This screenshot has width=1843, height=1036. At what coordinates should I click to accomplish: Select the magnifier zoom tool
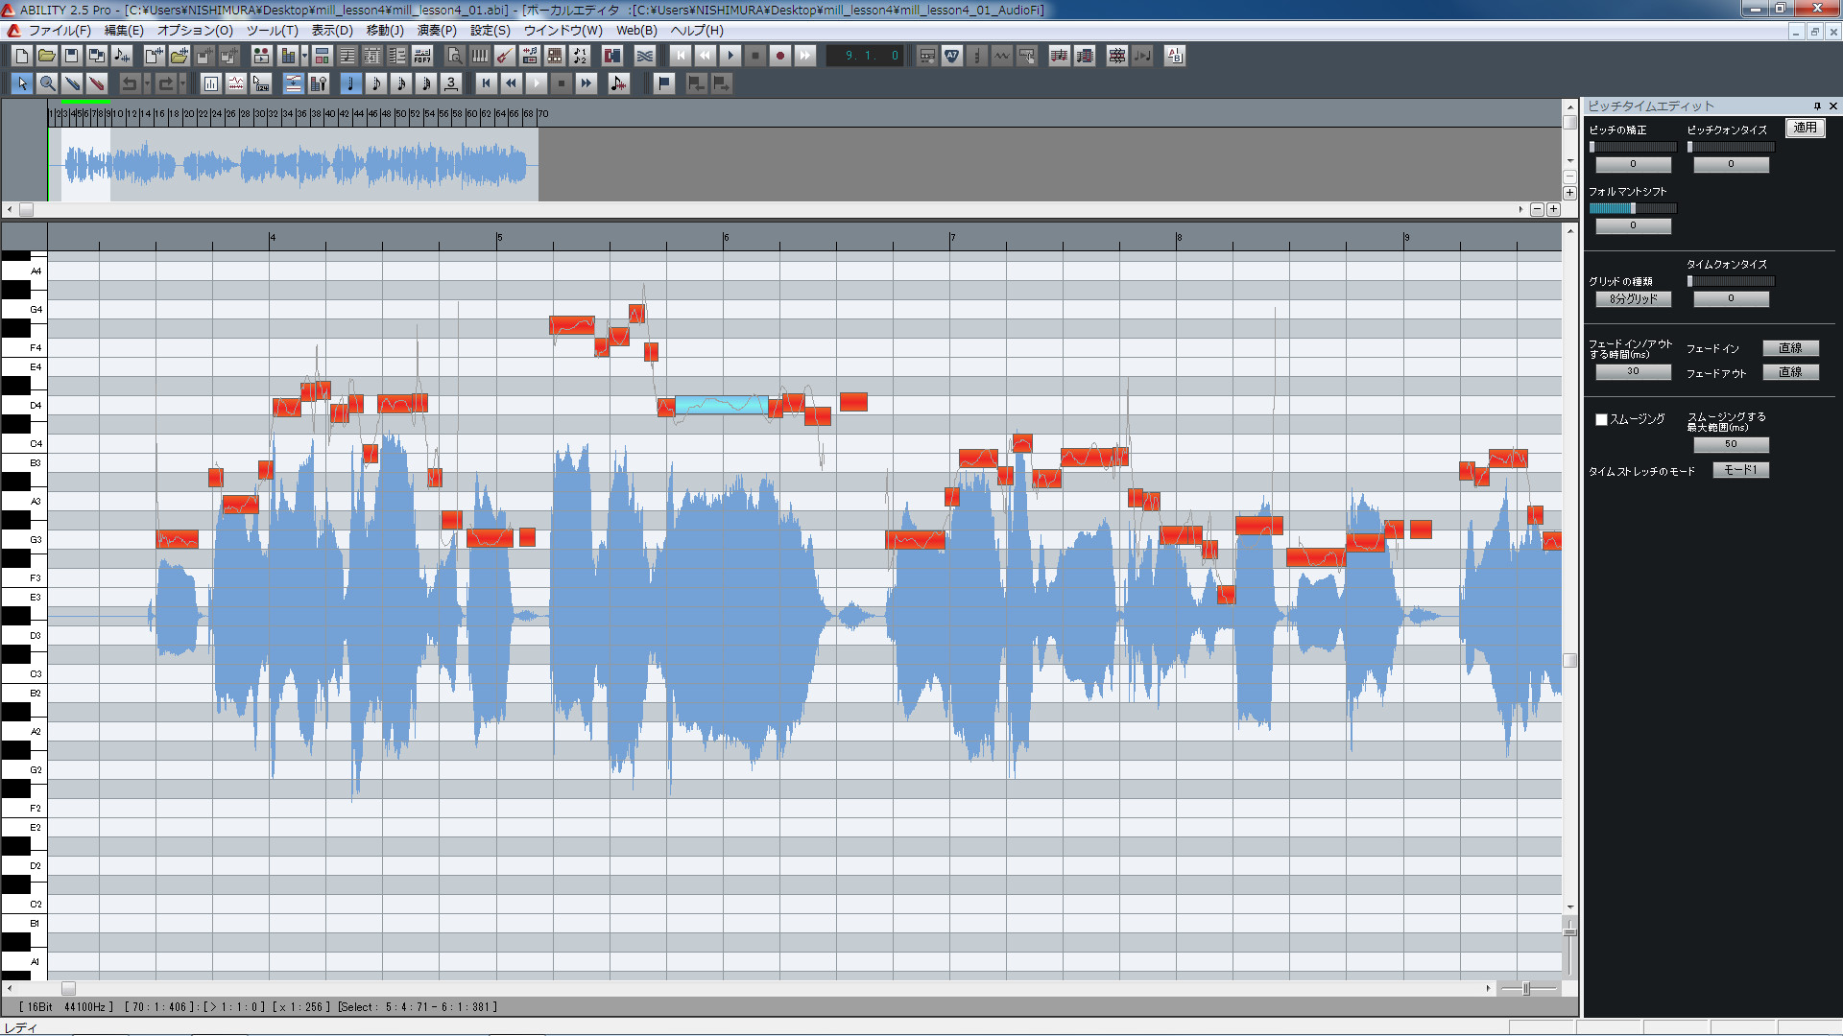click(47, 83)
